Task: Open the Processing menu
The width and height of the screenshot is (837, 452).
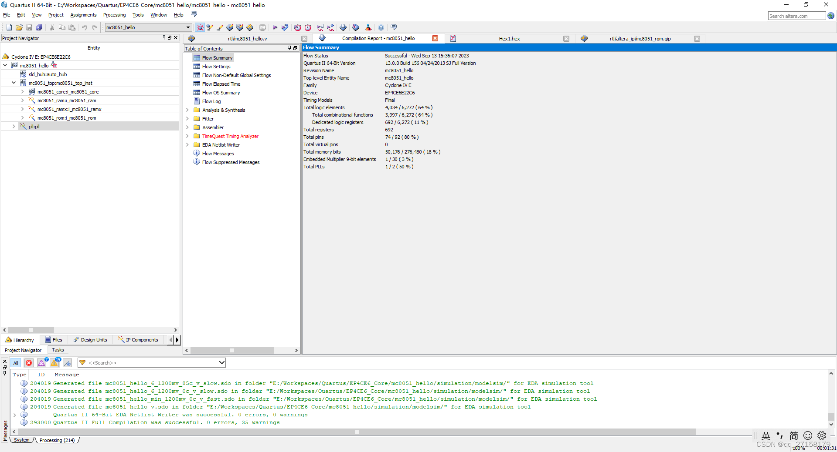Action: pos(114,15)
